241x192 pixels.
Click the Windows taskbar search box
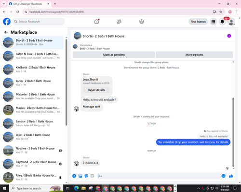point(36,188)
